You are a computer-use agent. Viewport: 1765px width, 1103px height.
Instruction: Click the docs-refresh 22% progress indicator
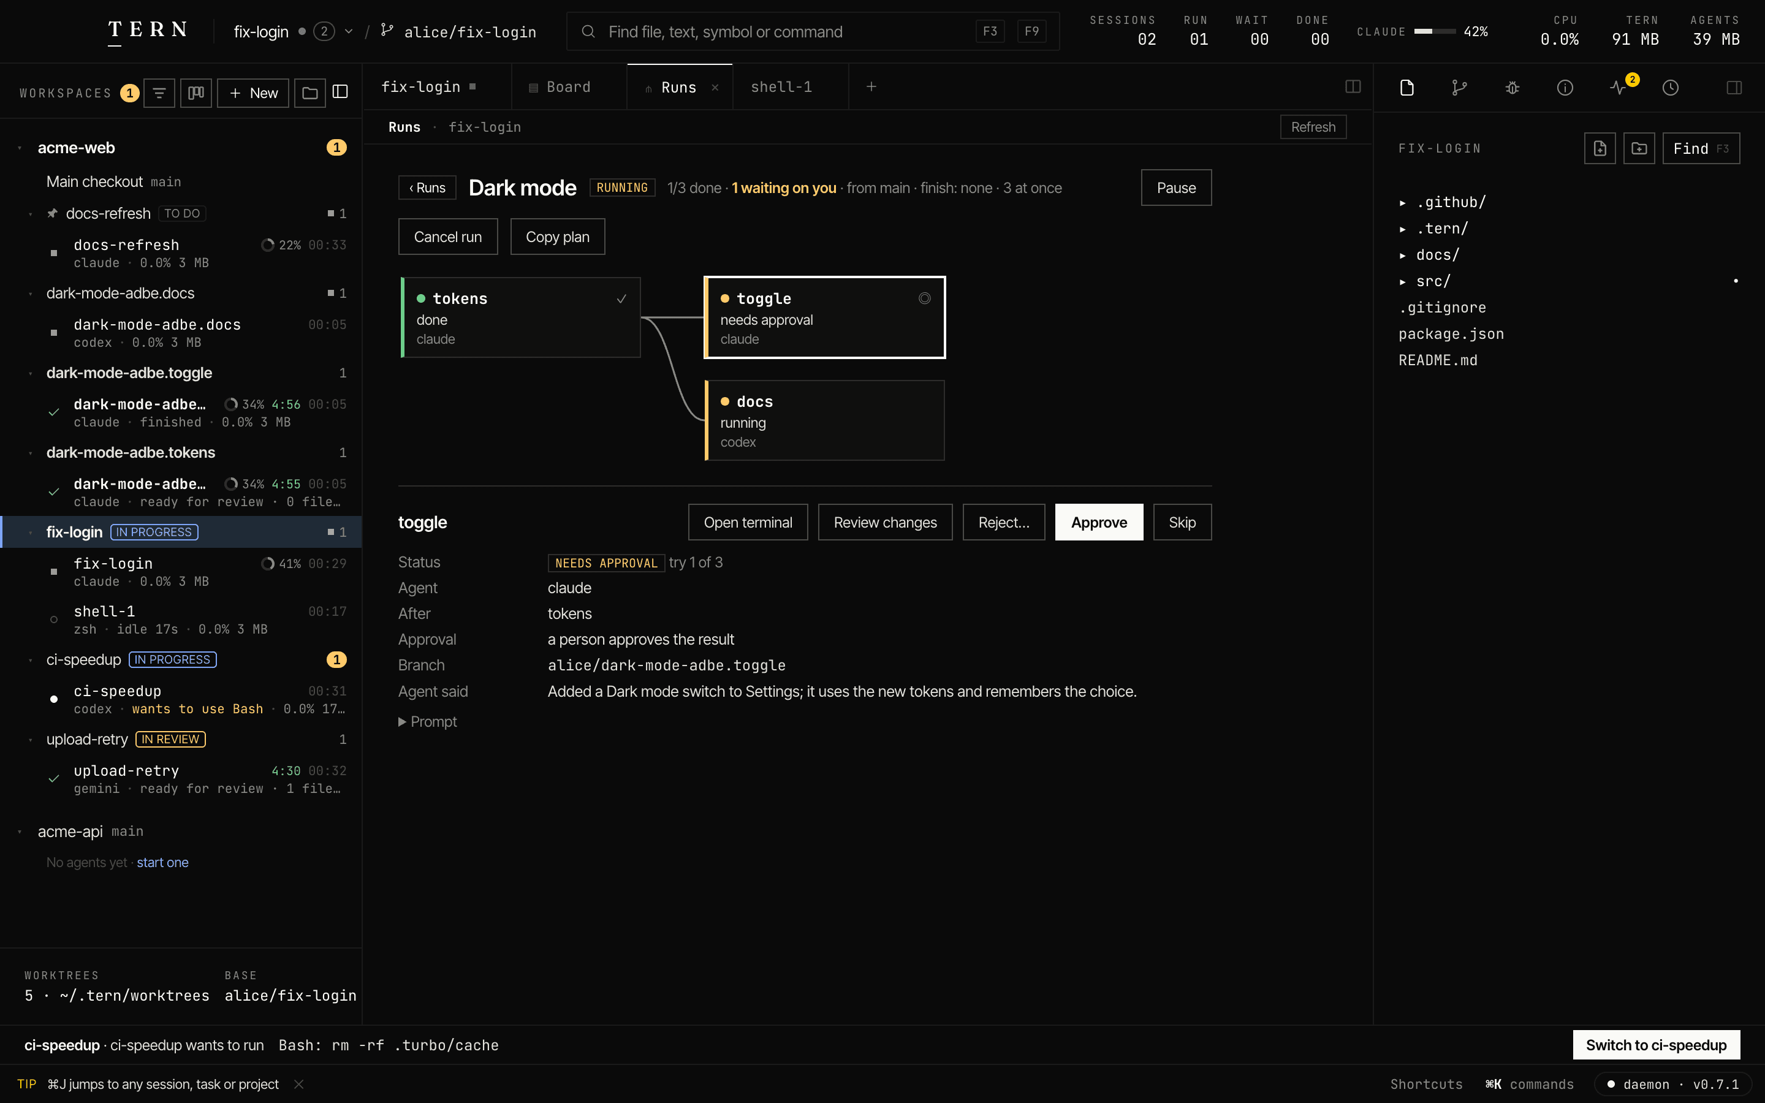281,245
